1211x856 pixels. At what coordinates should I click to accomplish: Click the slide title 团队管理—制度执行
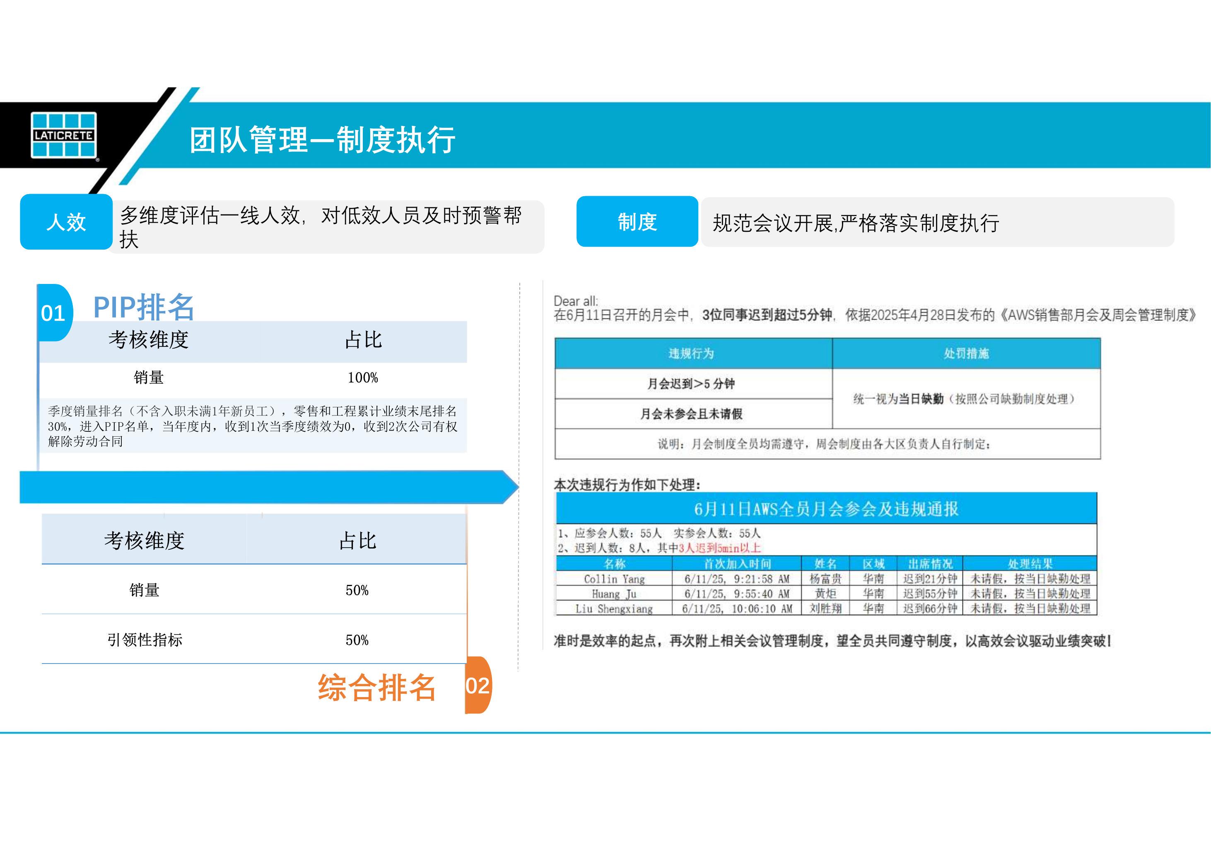[322, 140]
